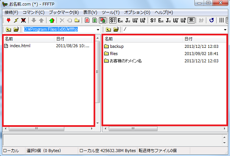Start mirroring upload with the green arrow icon
Image resolution: width=230 pixels, height=156 pixels.
tap(52, 20)
